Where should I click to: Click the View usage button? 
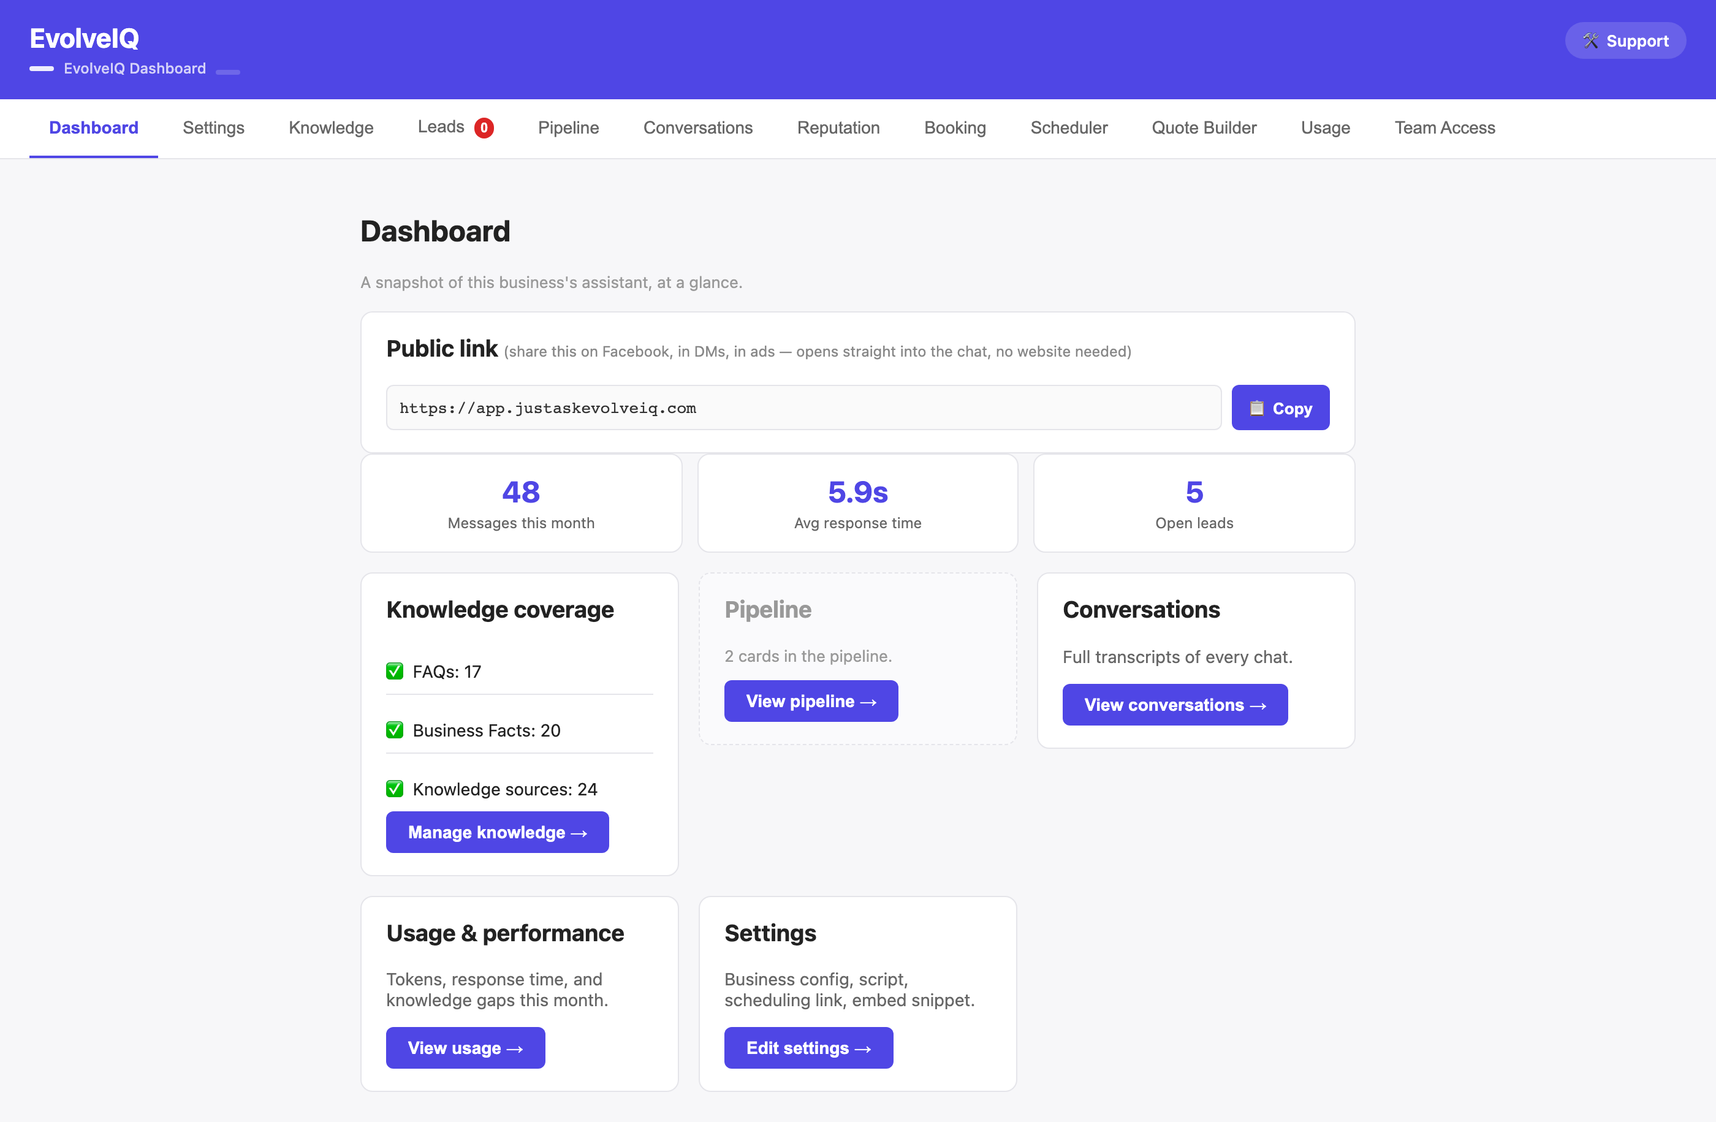tap(466, 1048)
